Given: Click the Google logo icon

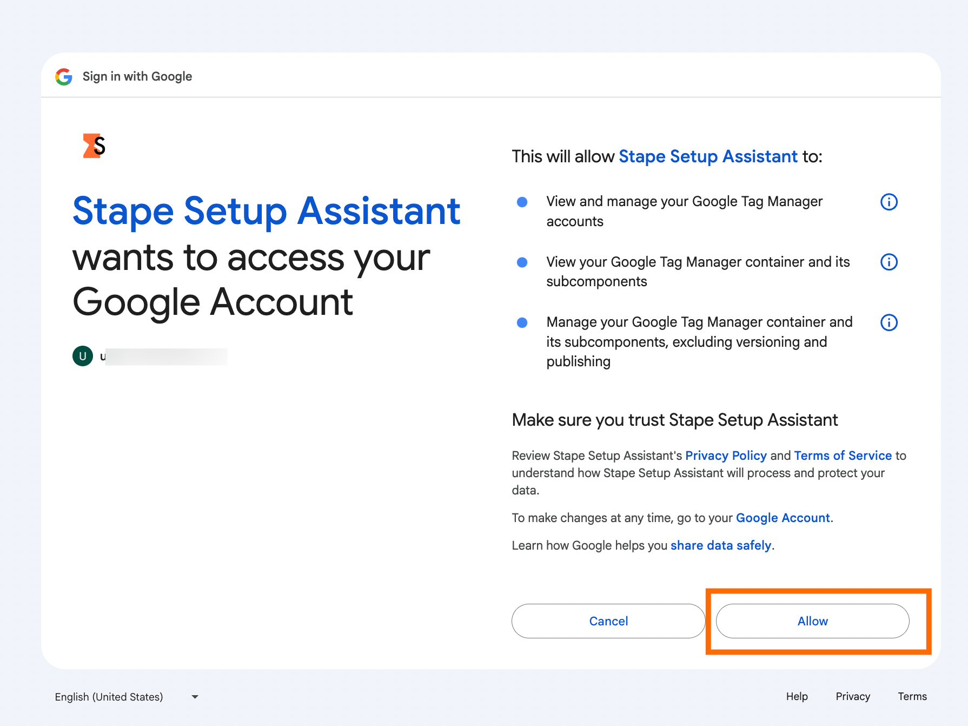Looking at the screenshot, I should 64,77.
